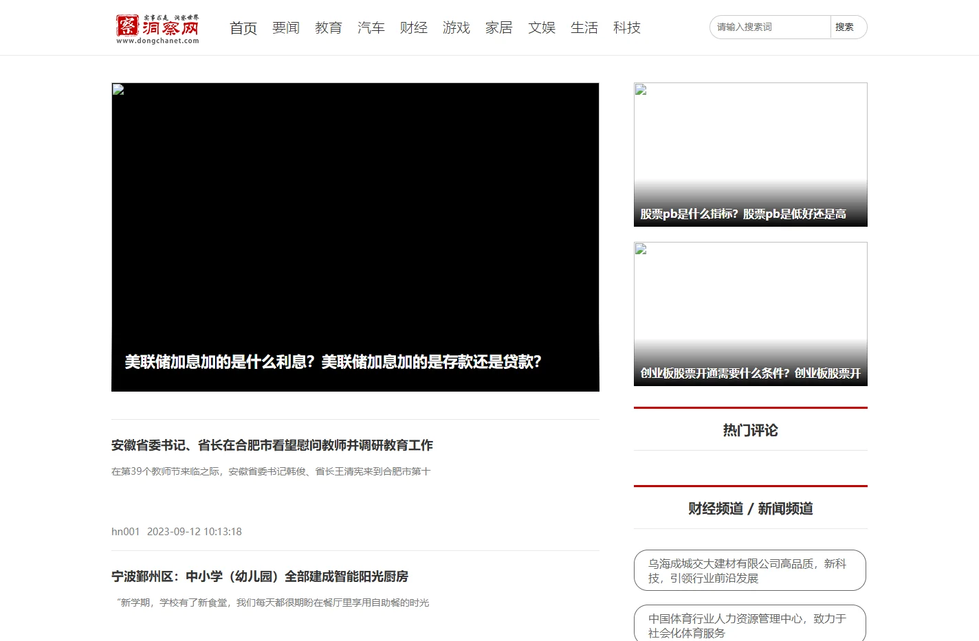The width and height of the screenshot is (979, 641).
Task: Open the 中国体育行业人力资源管理中心 link
Action: tap(750, 624)
